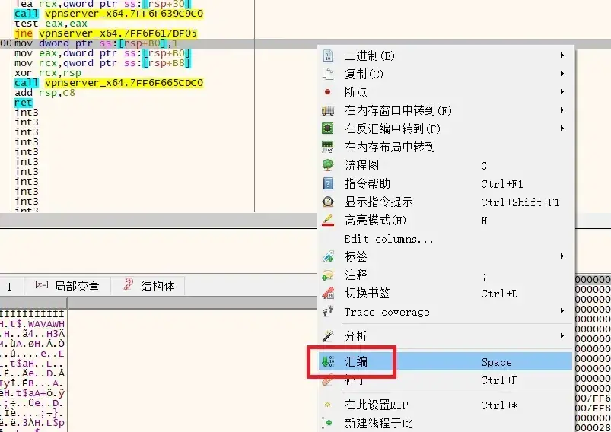Expand the 标签 submenu arrow

pos(562,256)
